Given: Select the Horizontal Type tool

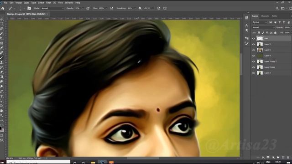Looking at the screenshot, I should (1, 96).
